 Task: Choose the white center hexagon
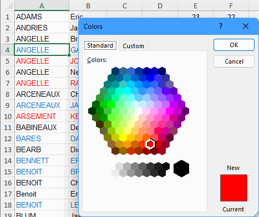pyautogui.click(x=139, y=111)
